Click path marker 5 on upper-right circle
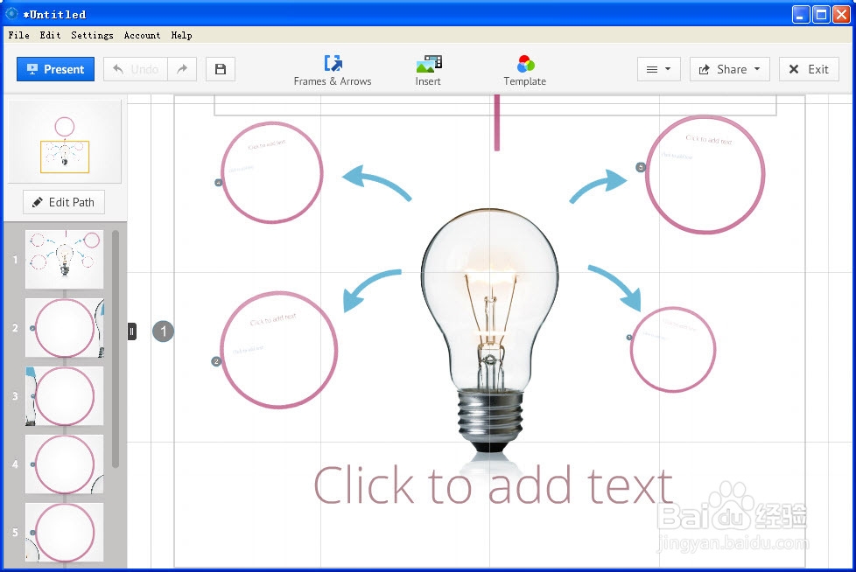 click(x=641, y=167)
